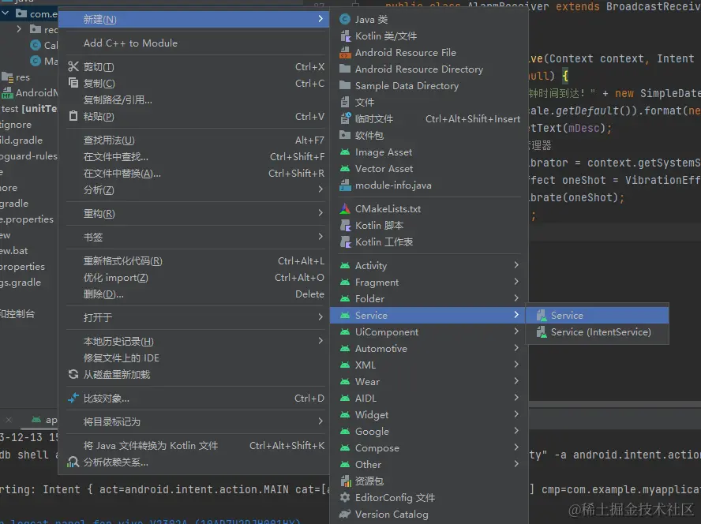Click the Sample Data Directory folder icon
Image resolution: width=701 pixels, height=524 pixels.
(345, 85)
